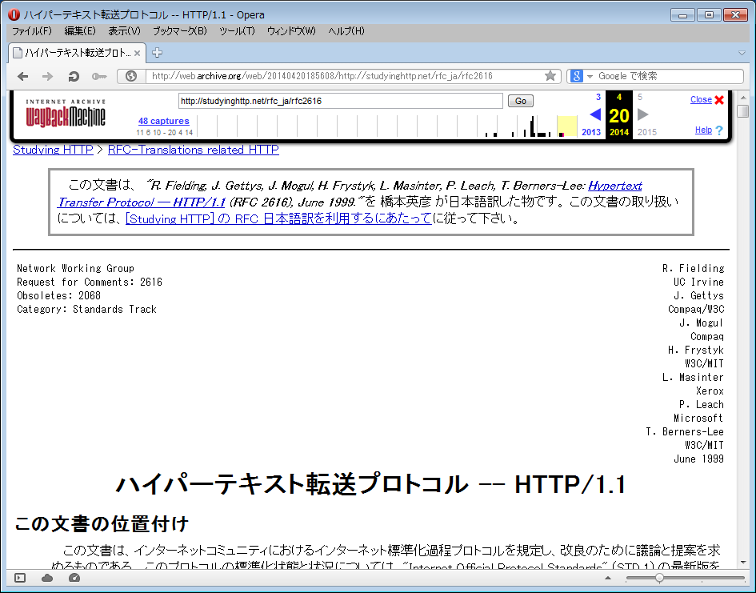Open the 48 captures link
This screenshot has height=593, width=756.
163,121
